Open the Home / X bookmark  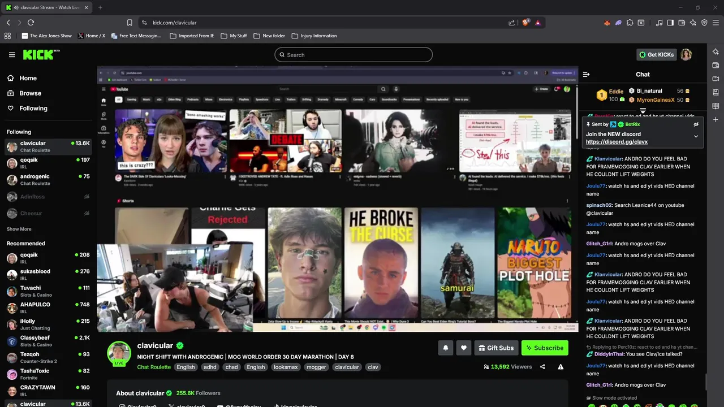coord(92,36)
